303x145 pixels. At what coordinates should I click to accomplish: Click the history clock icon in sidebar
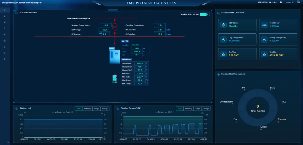(x=4, y=53)
